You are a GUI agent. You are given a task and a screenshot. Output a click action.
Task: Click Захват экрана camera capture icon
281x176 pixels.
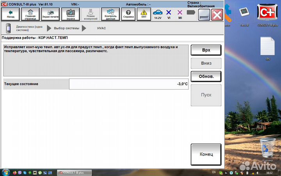[70, 14]
